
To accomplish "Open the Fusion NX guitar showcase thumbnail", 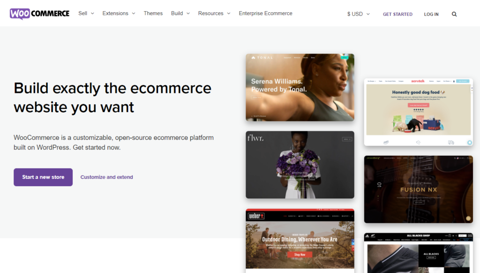I will (419, 190).
